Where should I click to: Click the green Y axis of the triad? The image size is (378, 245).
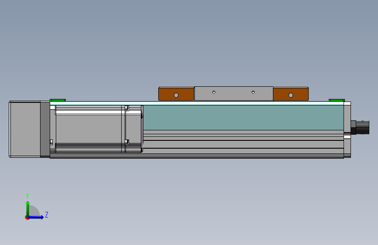point(28,209)
